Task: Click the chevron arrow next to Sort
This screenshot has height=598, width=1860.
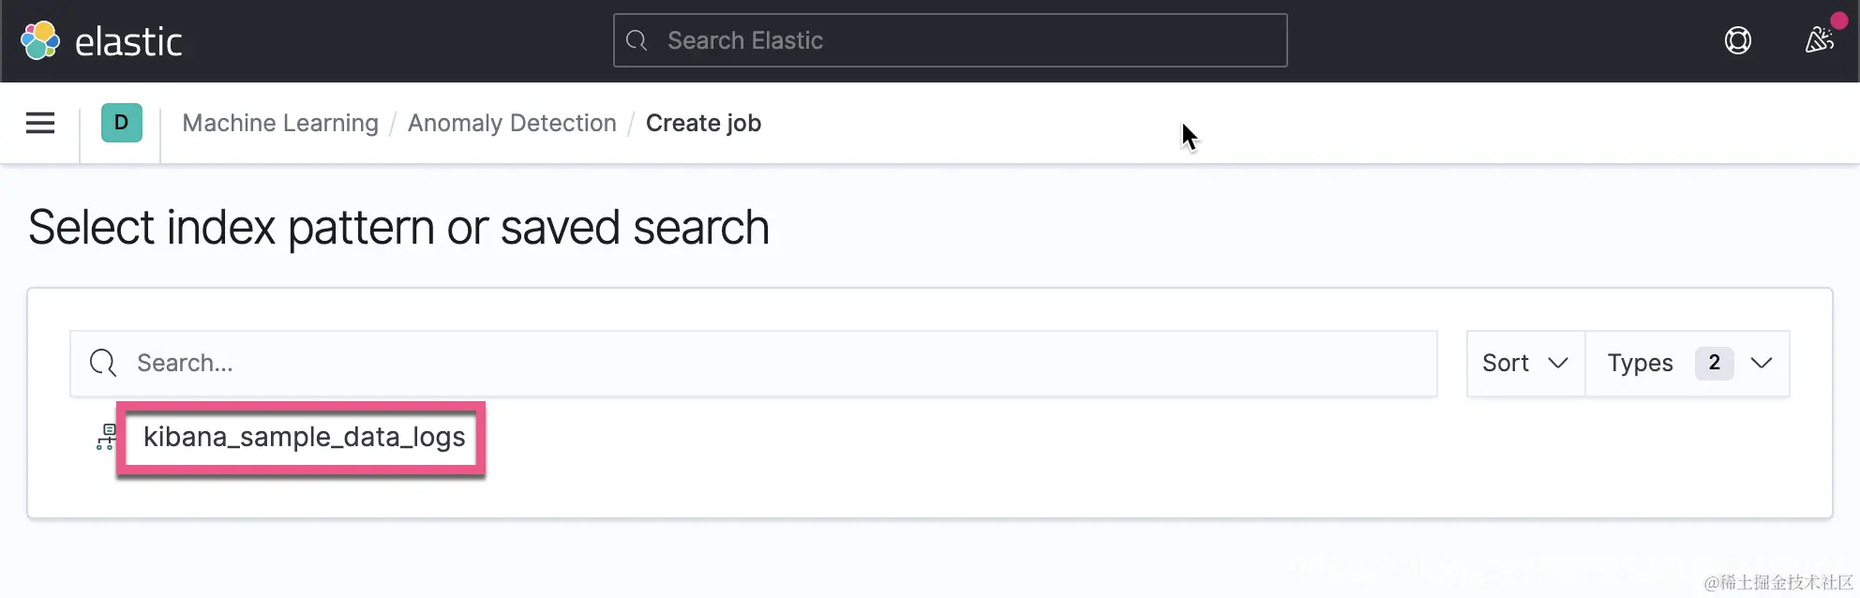Action: 1558,363
